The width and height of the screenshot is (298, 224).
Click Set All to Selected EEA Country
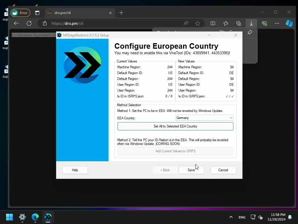coord(175,126)
